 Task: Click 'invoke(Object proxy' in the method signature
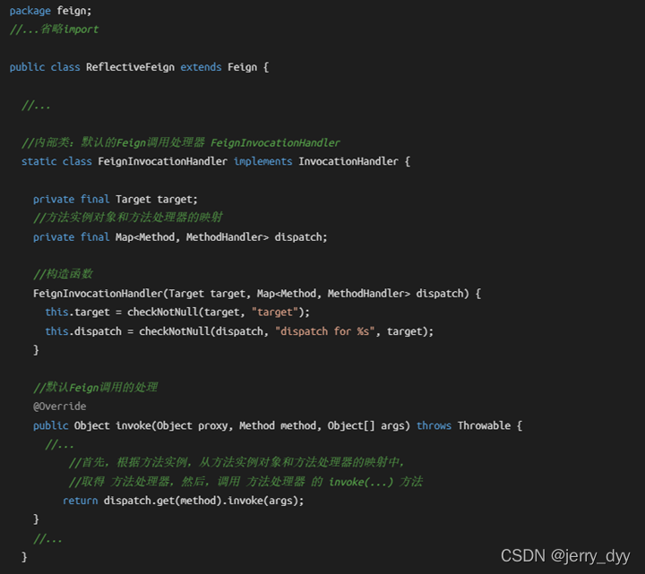[171, 425]
